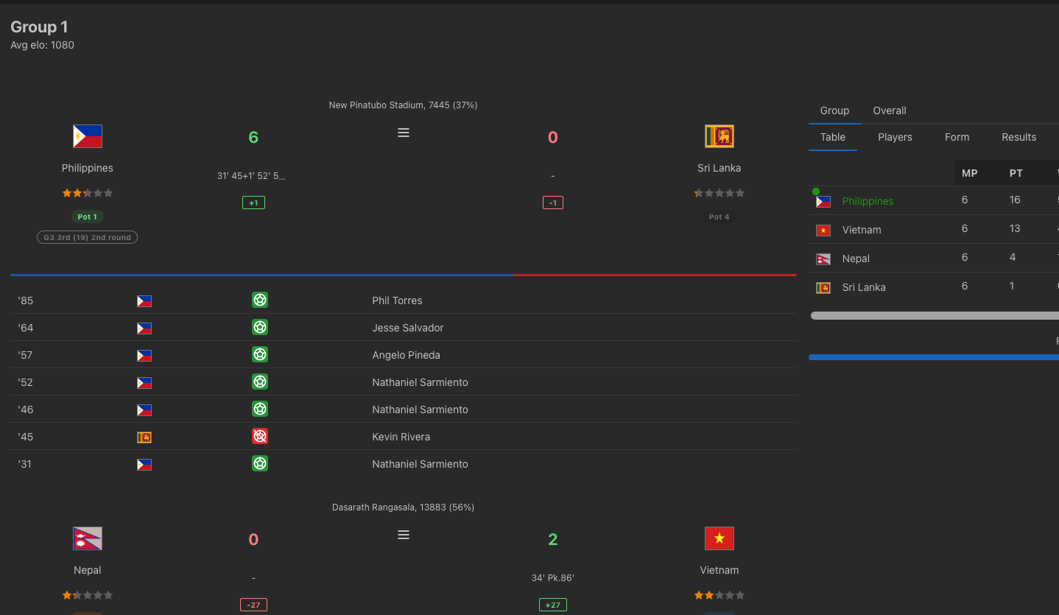The width and height of the screenshot is (1059, 615).
Task: Click the missed penalty icon for Kevin Rivera
Action: (x=260, y=436)
